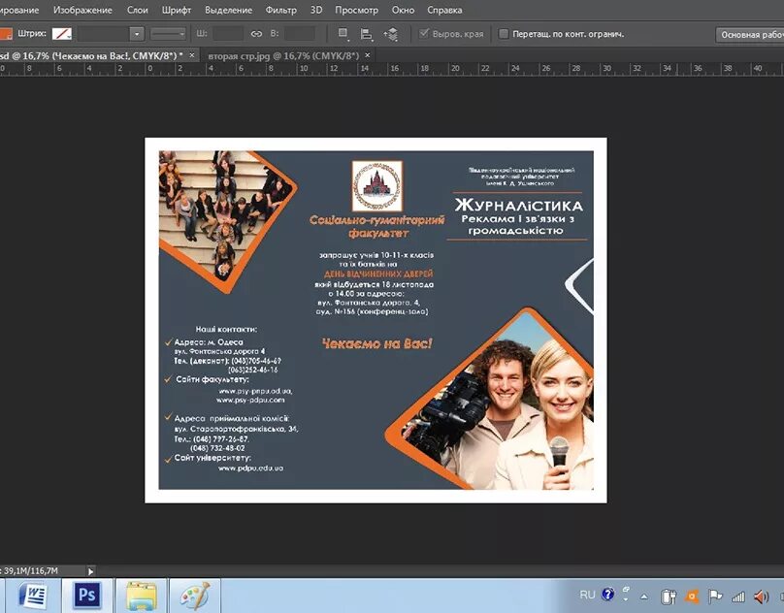Expand the status bar info arrow
784x613 pixels.
coord(90,570)
